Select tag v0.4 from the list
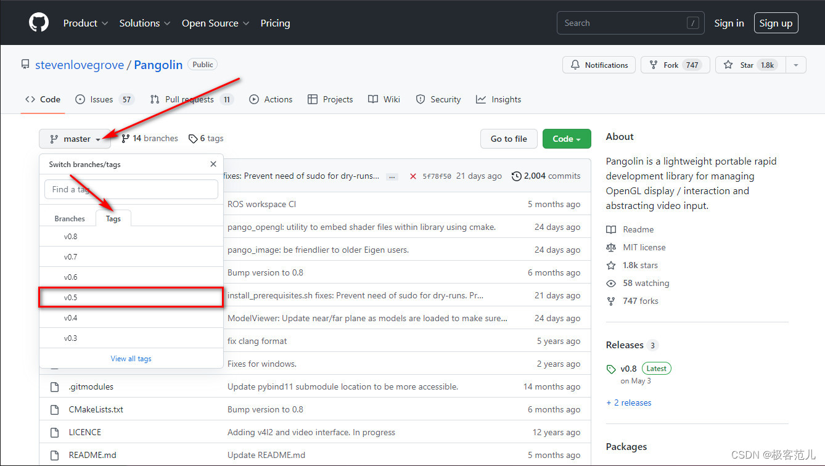Image resolution: width=825 pixels, height=466 pixels. 131,317
